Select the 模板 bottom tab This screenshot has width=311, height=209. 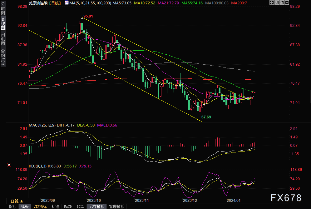click(25, 207)
